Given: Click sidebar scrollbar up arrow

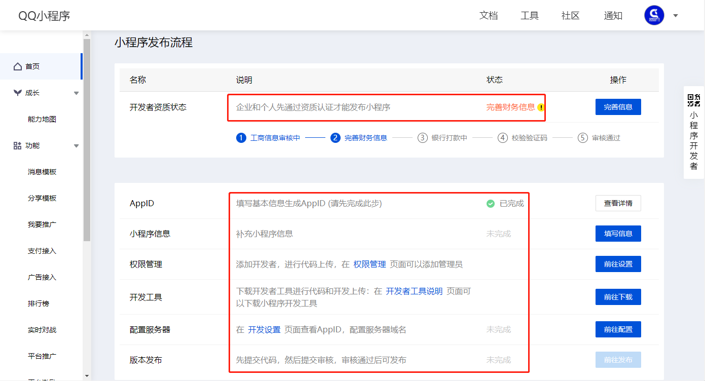Looking at the screenshot, I should click(x=87, y=35).
